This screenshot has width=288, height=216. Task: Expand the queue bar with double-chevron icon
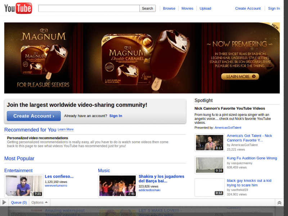click(x=279, y=203)
